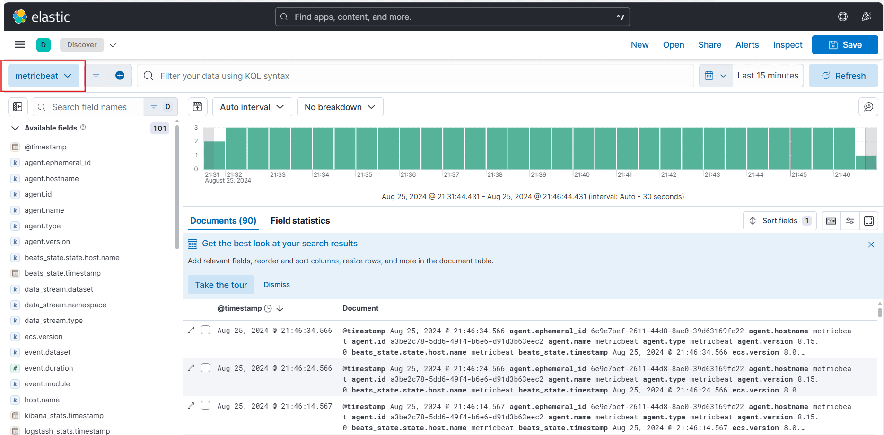Open the main navigation hamburger menu
The height and width of the screenshot is (435, 884).
tap(19, 44)
